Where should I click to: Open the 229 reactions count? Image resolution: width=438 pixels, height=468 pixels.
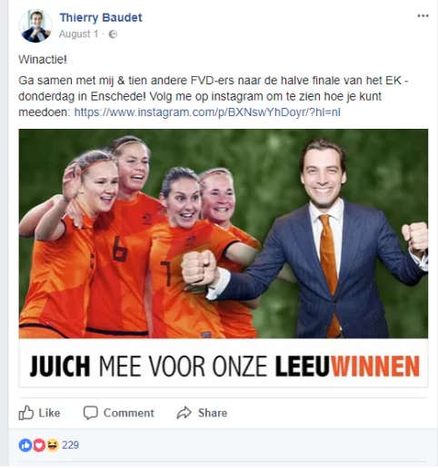pos(70,445)
